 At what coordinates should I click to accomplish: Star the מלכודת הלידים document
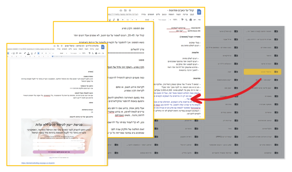click(x=62, y=46)
